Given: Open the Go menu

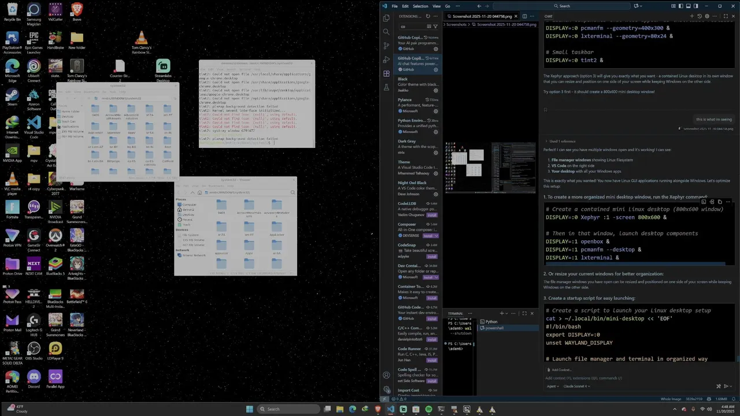Looking at the screenshot, I should [447, 6].
